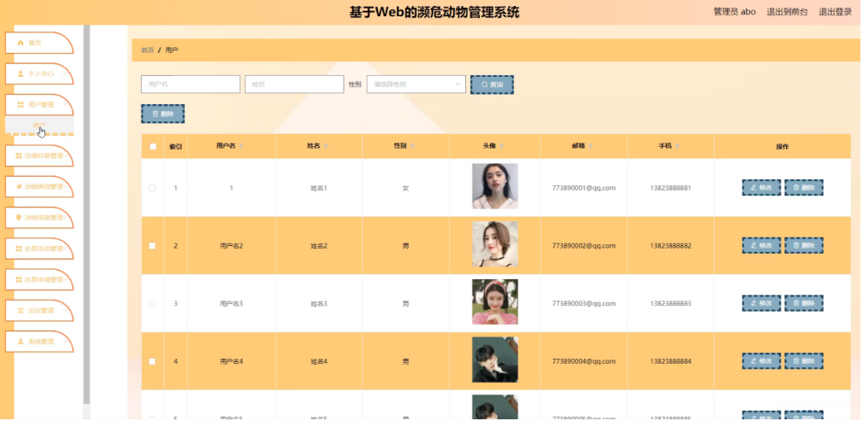Screen dimensions: 863x421
Task: Open the avatar thumbnail in row 用户名4
Action: click(495, 360)
